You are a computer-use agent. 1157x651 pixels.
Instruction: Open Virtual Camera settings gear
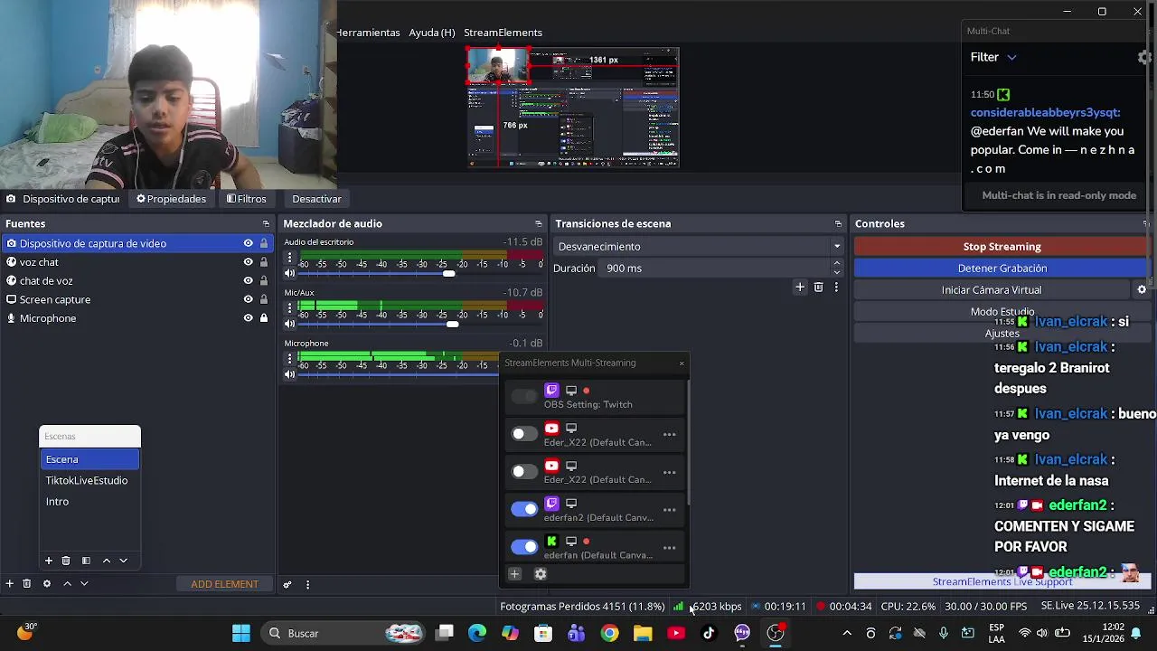point(1142,290)
